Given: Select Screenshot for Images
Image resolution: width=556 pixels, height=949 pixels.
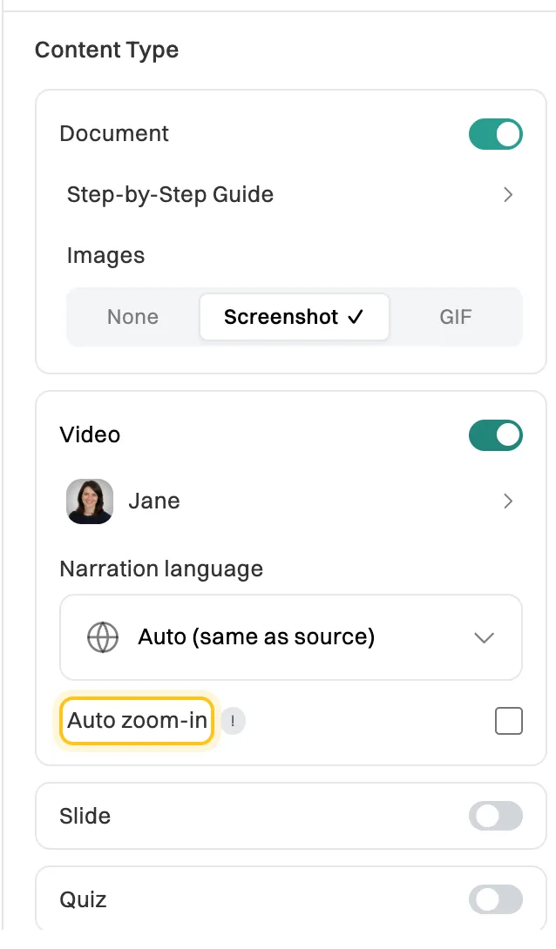Looking at the screenshot, I should pyautogui.click(x=295, y=317).
